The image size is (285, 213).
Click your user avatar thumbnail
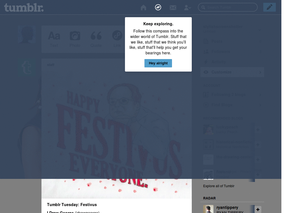27,34
